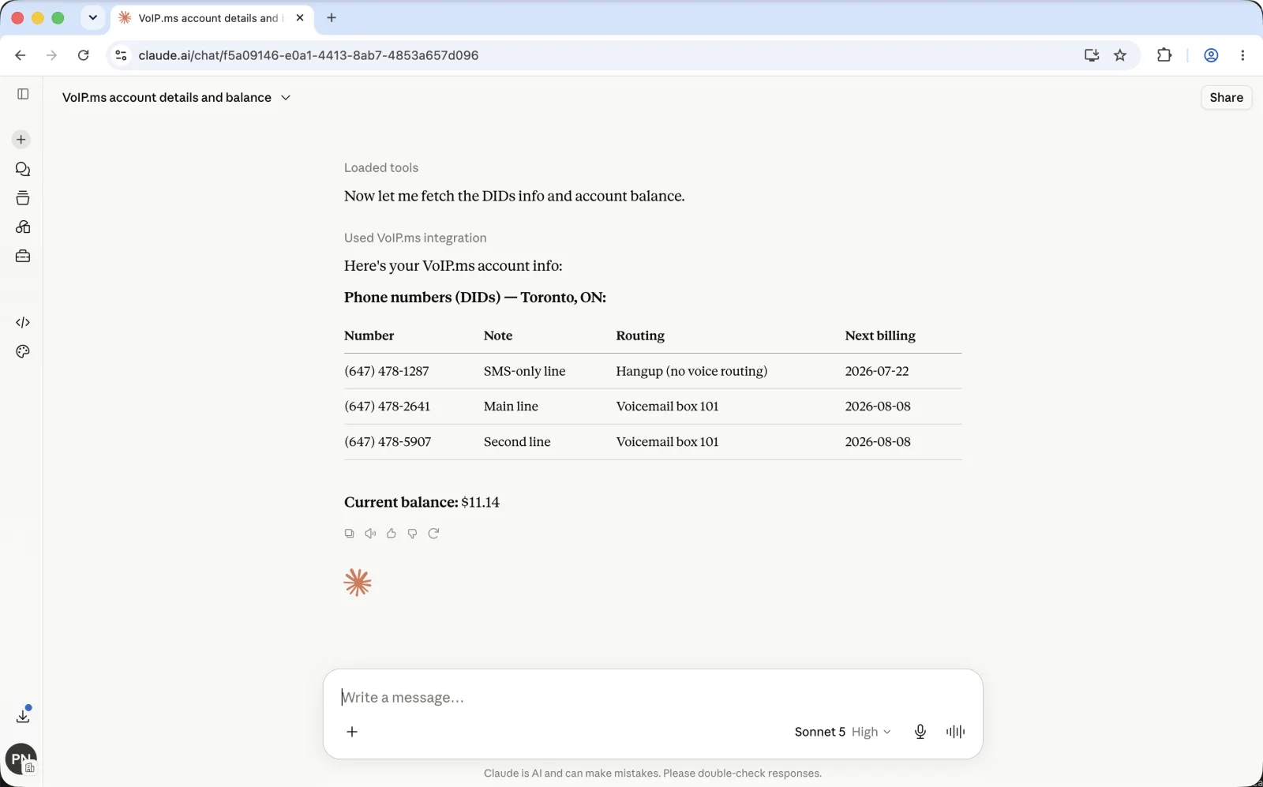Image resolution: width=1263 pixels, height=787 pixels.
Task: Click install app icon in address bar
Action: (1092, 55)
